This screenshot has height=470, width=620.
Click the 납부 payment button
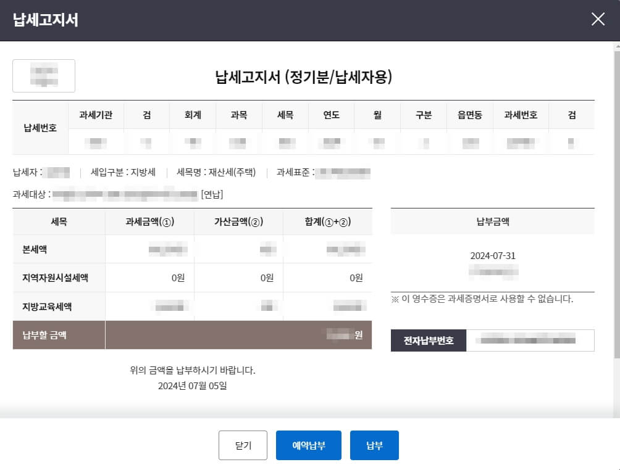[374, 445]
